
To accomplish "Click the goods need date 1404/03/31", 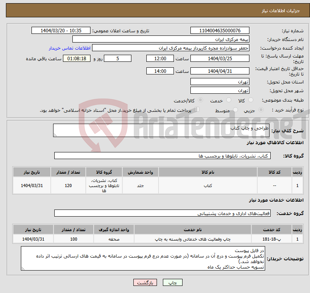I will 32,185.
